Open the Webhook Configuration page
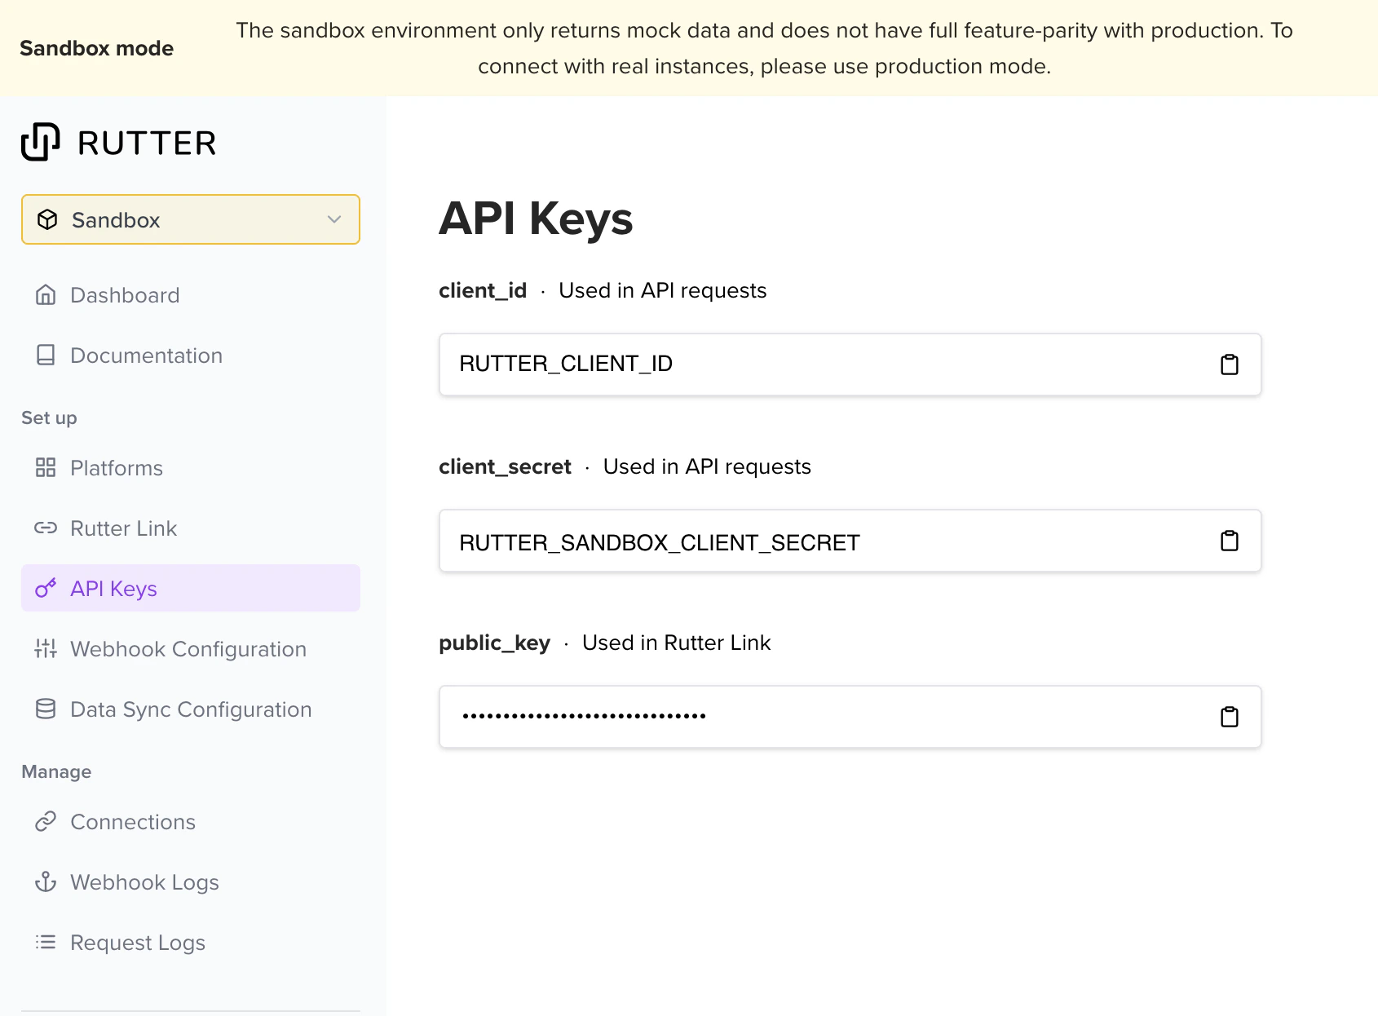 tap(188, 648)
